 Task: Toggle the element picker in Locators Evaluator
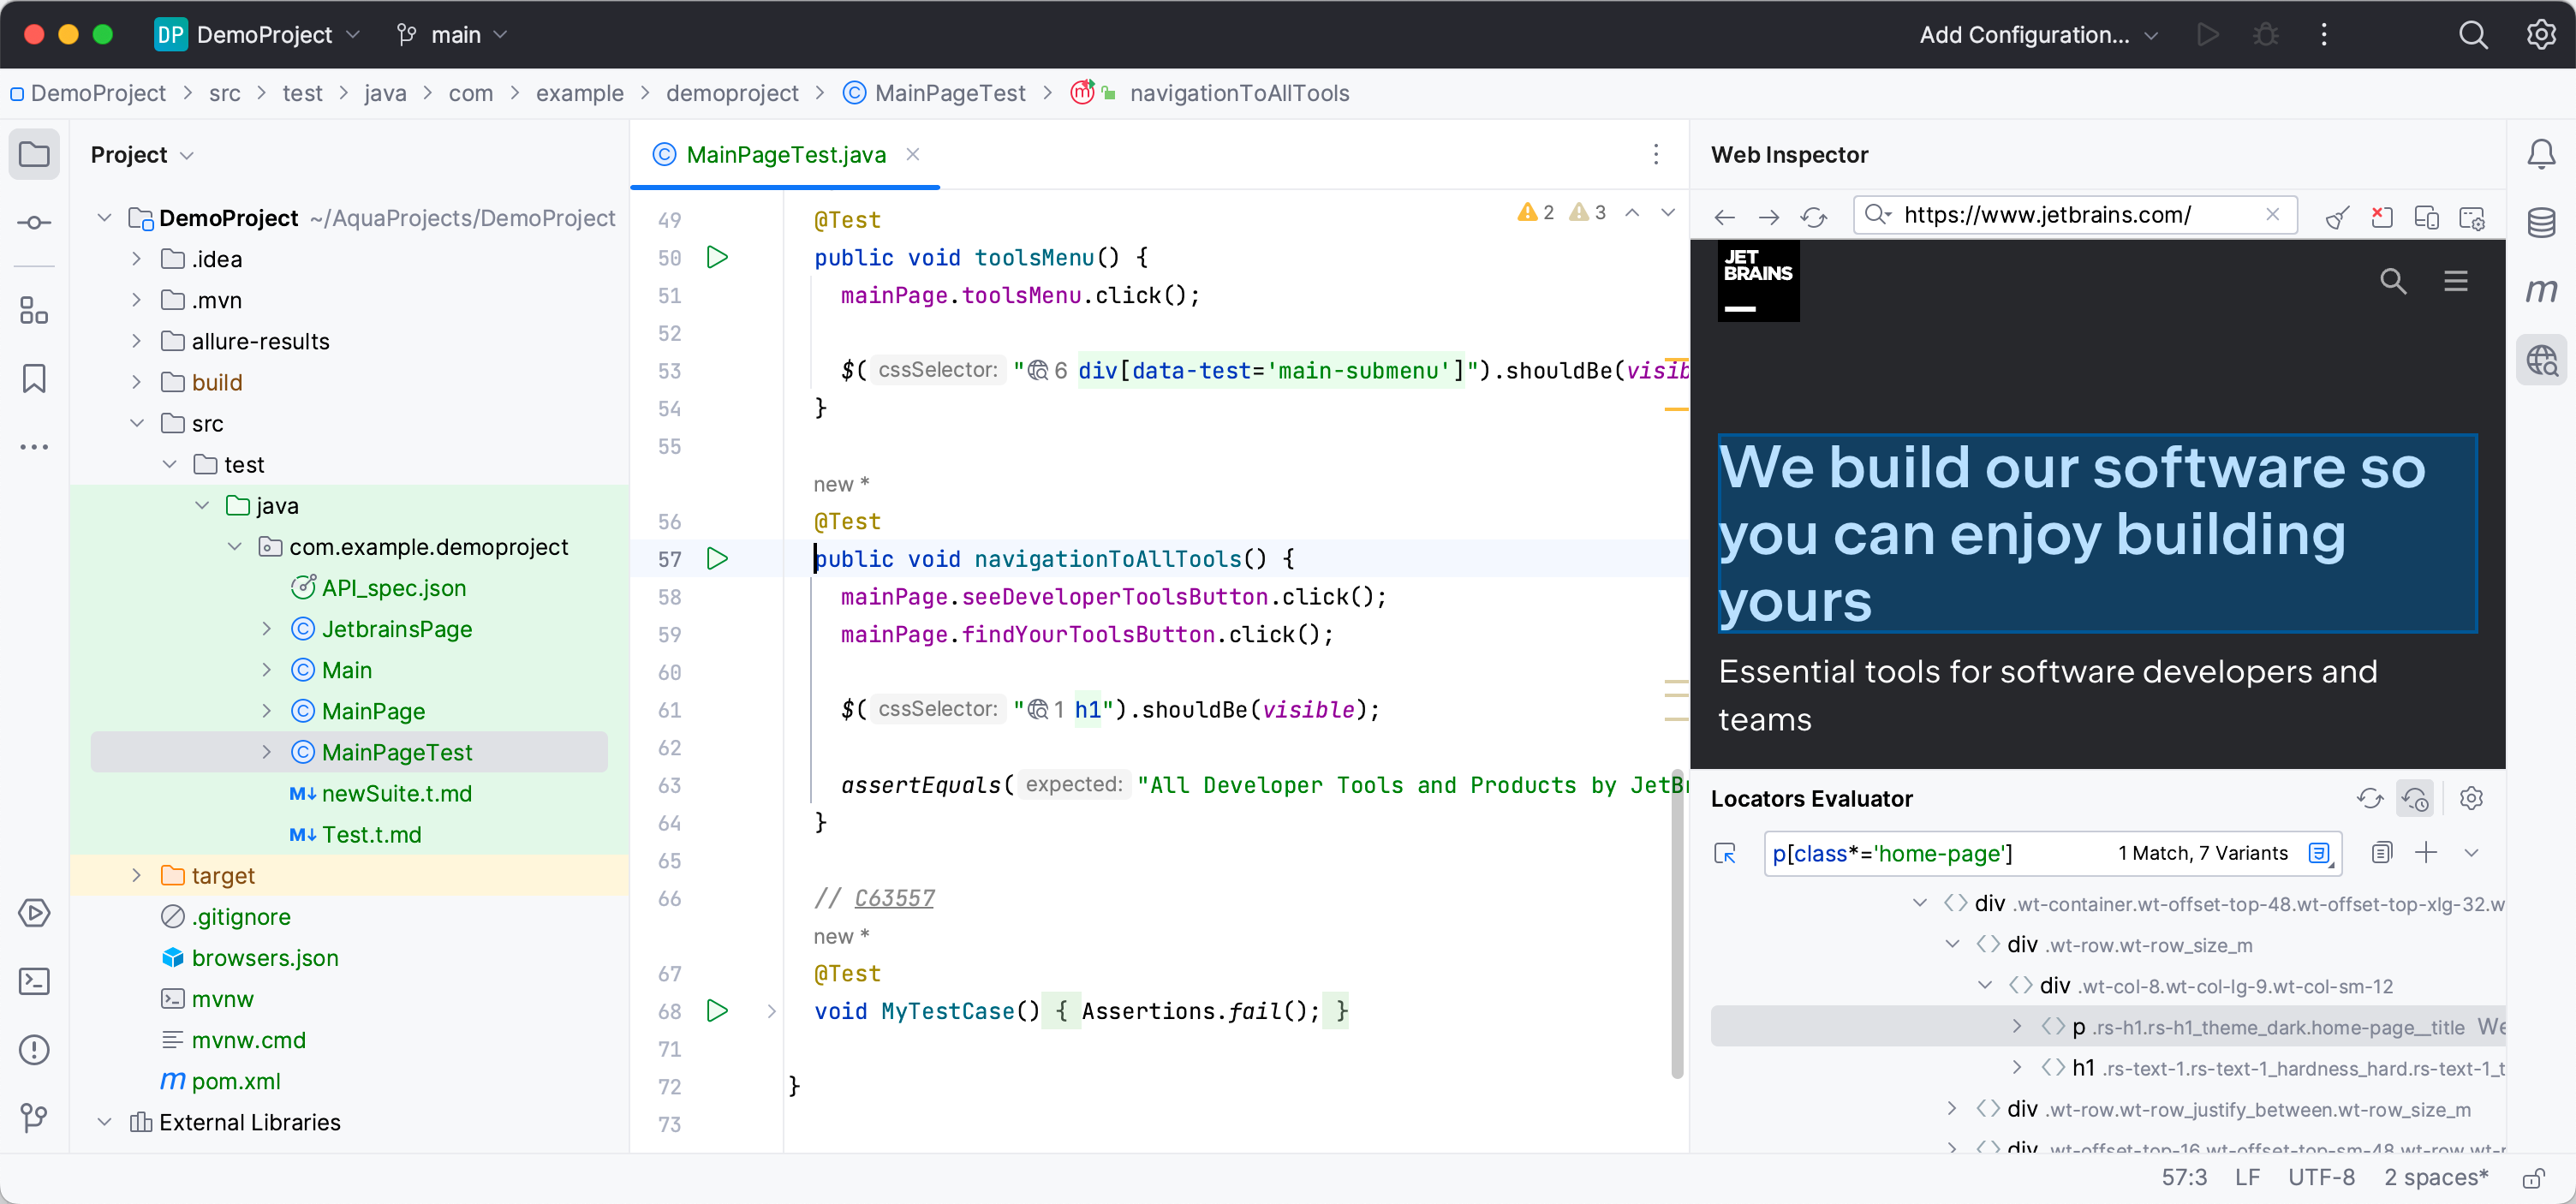point(1725,853)
